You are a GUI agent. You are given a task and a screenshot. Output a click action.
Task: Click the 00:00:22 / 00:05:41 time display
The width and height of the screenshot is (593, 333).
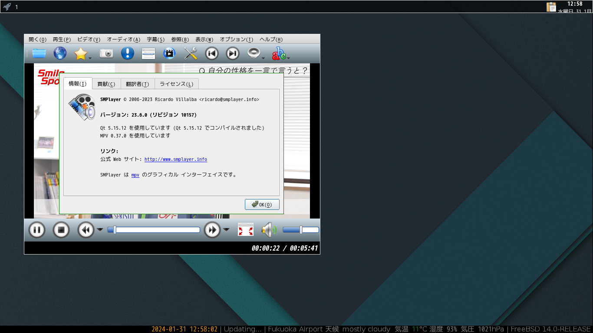coord(285,248)
